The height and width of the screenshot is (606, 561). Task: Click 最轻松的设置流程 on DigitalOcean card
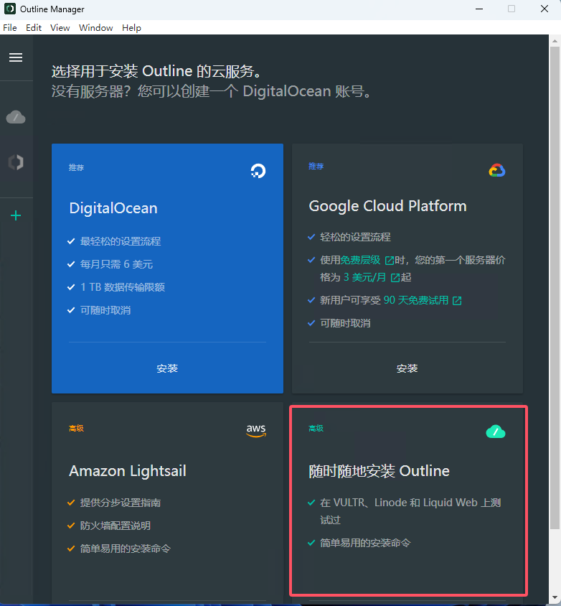pyautogui.click(x=121, y=241)
